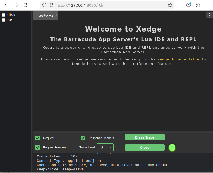Click the shield tracking protection icon
This screenshot has width=213, height=173.
(45, 5)
